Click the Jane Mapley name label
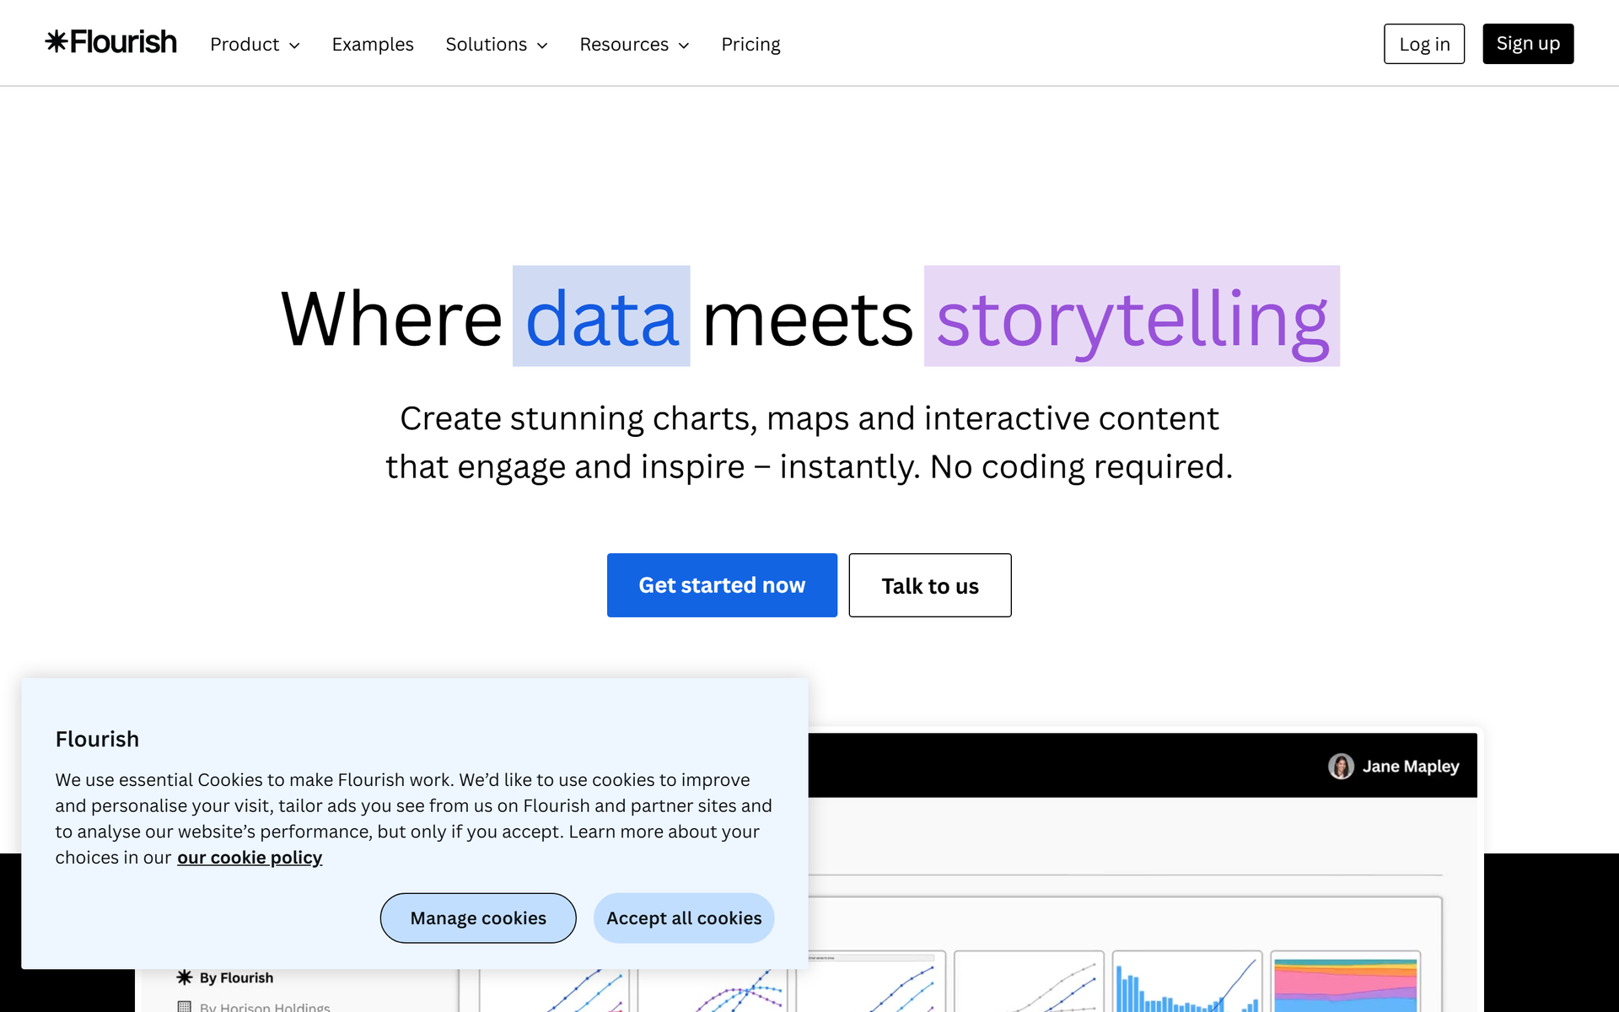1619x1012 pixels. [x=1411, y=766]
